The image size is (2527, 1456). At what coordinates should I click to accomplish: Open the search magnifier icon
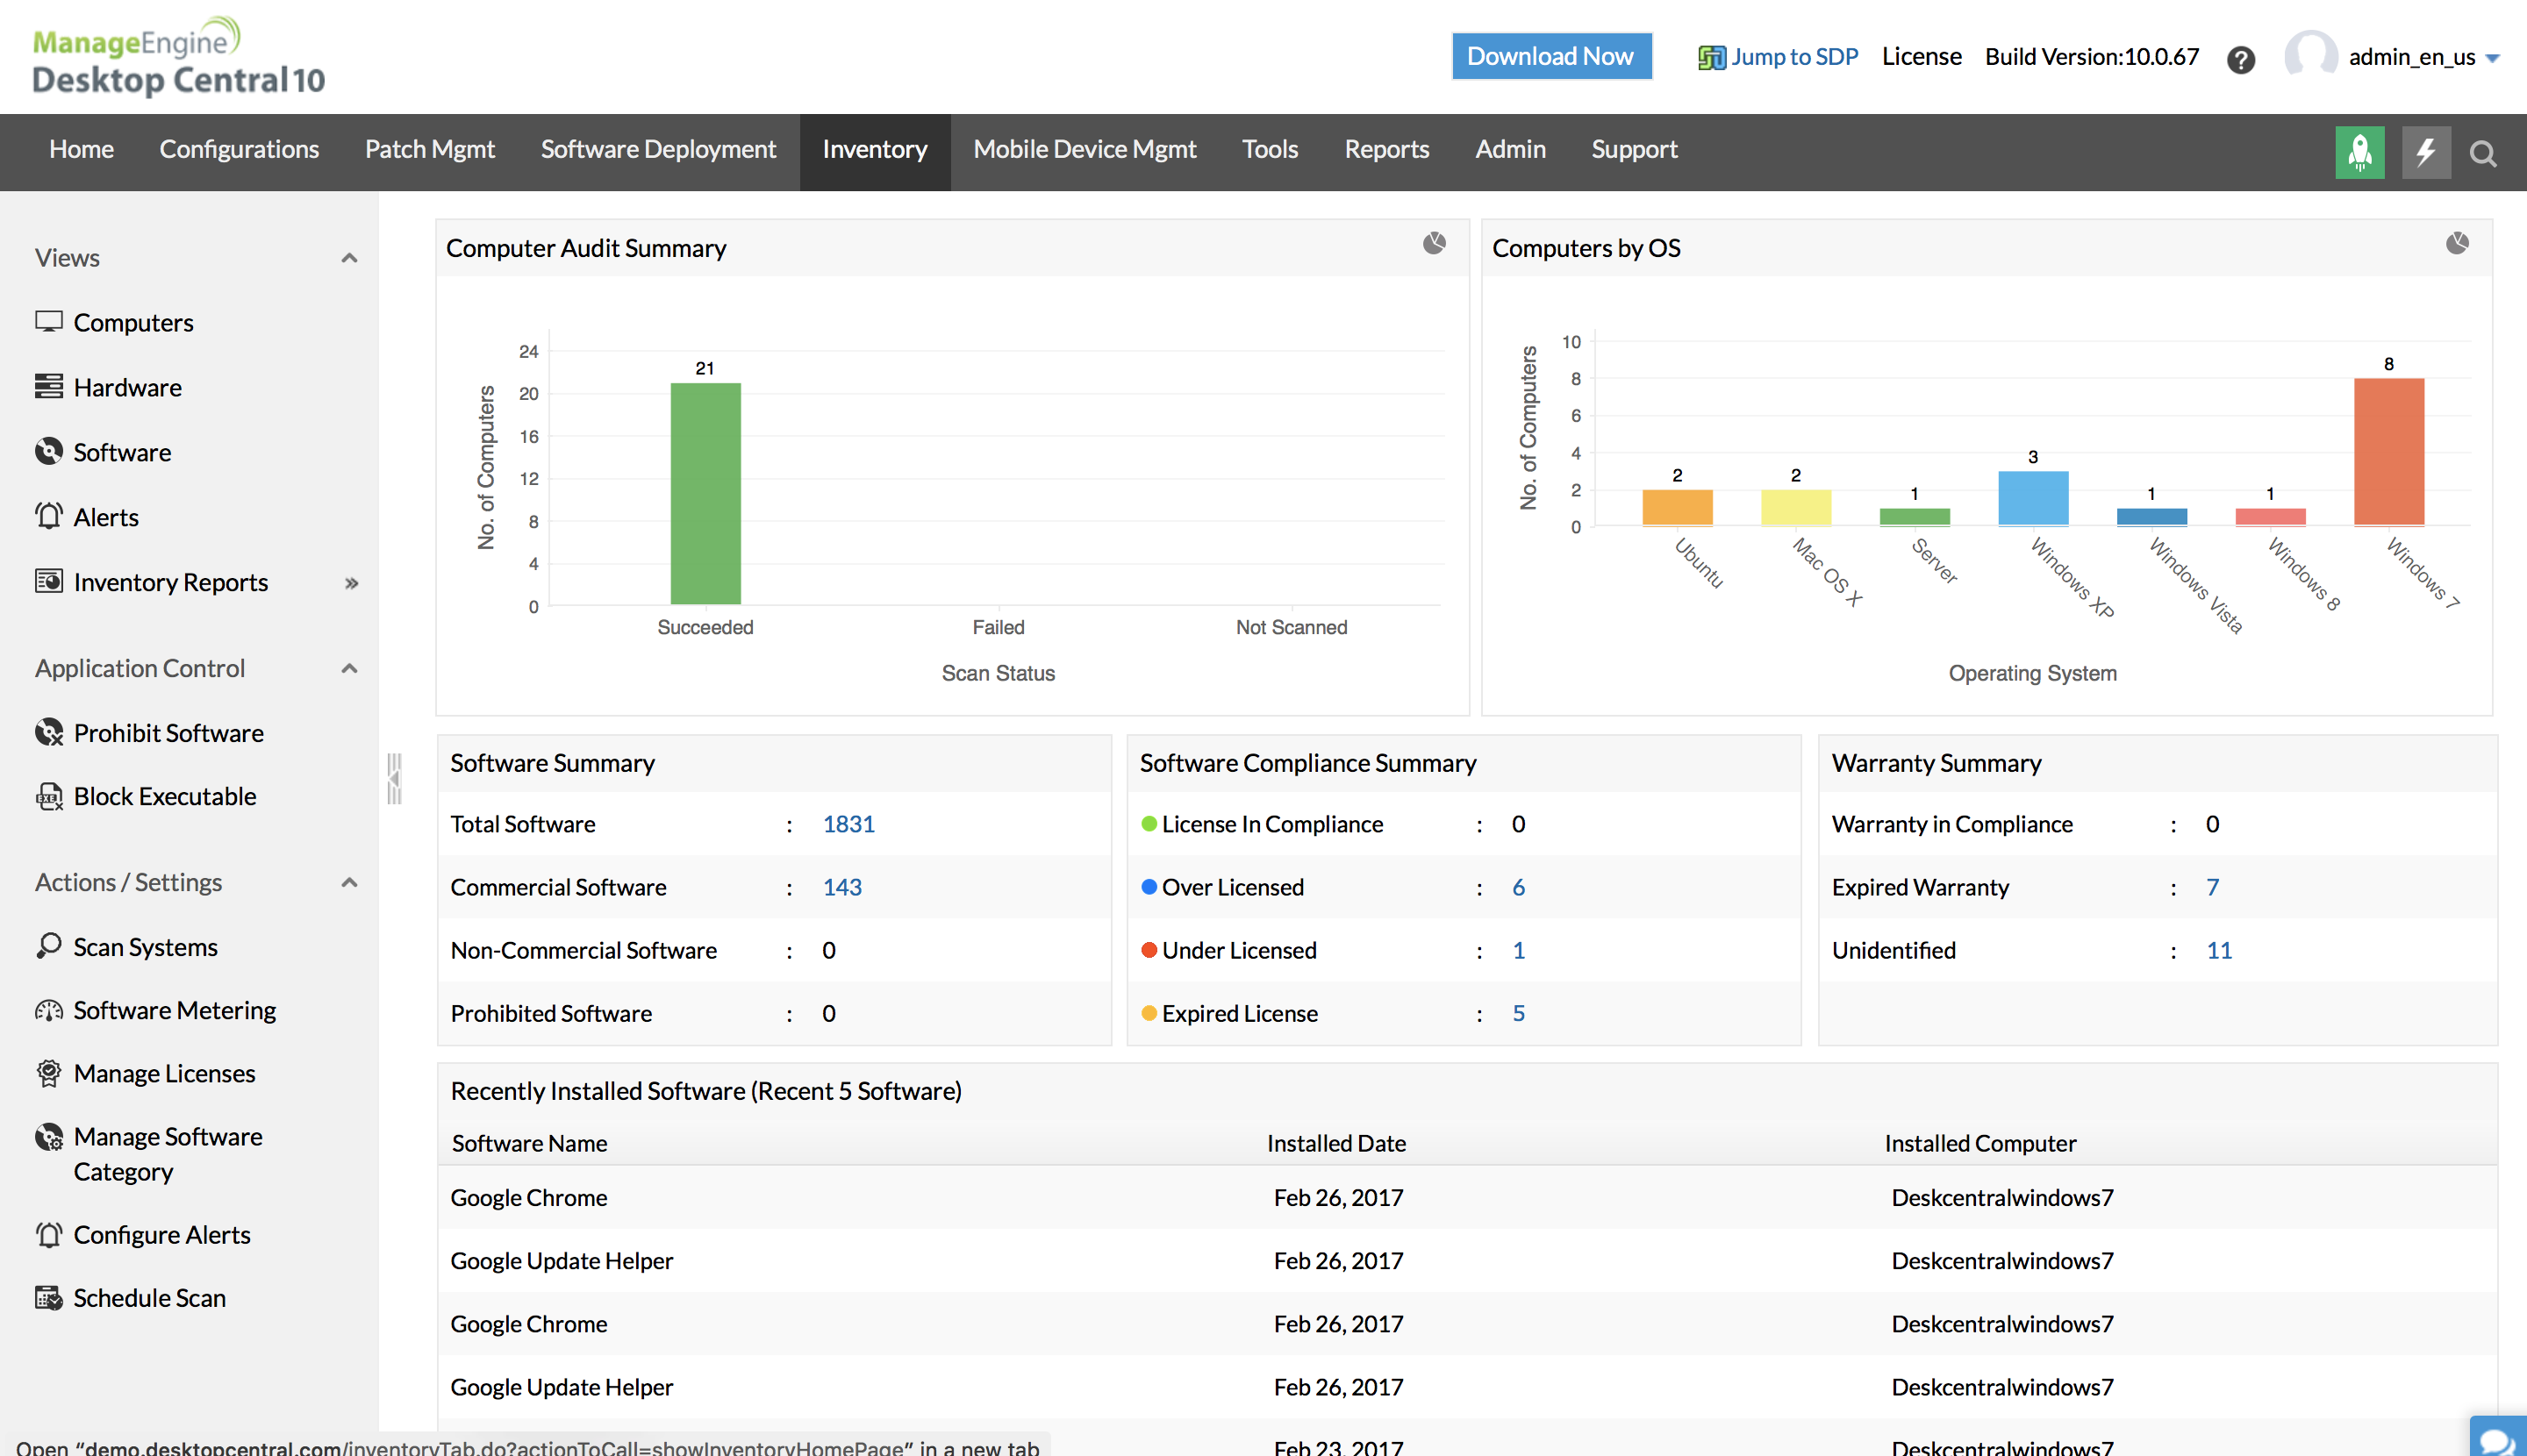pyautogui.click(x=2483, y=153)
